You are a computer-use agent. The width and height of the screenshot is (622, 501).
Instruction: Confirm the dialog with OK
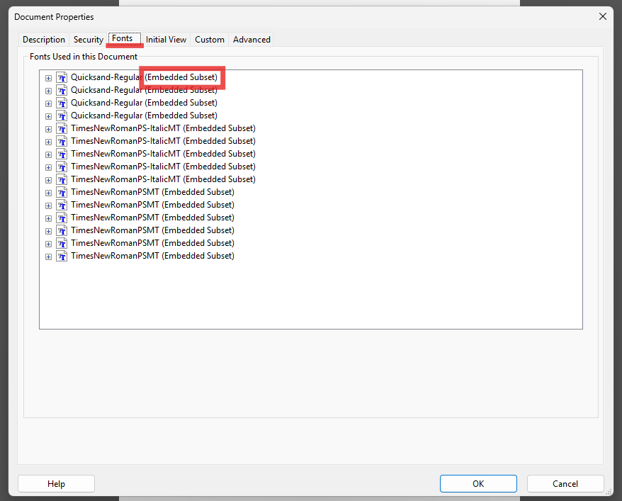478,483
